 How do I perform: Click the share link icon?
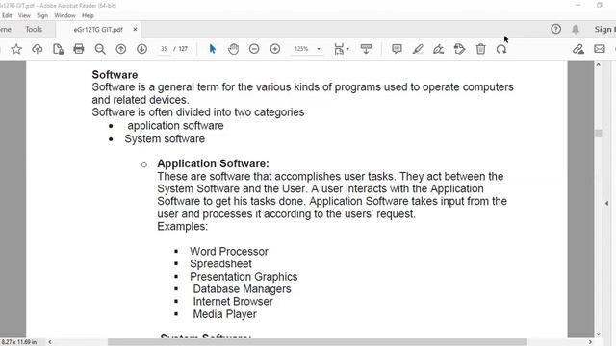point(577,49)
